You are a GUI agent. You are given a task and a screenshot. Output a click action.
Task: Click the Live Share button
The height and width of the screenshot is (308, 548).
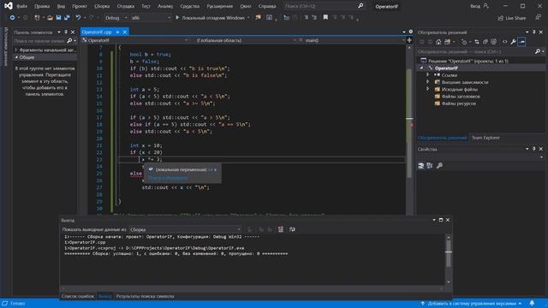click(512, 18)
